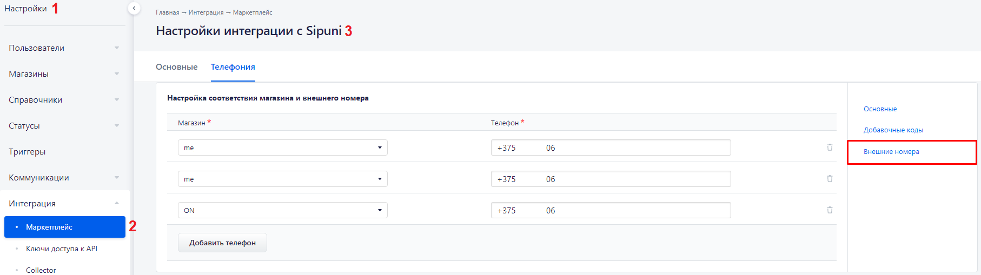Collapse the Интеграция menu section

click(x=65, y=204)
